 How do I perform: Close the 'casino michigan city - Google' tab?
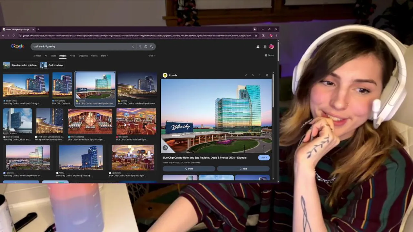pyautogui.click(x=33, y=29)
